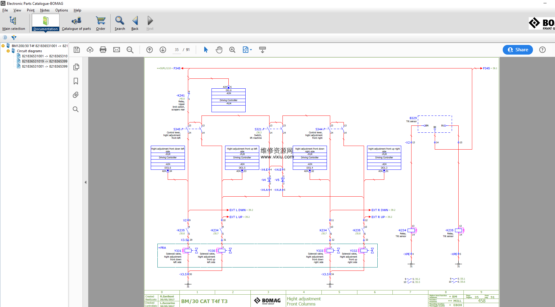Click the page number field
The image size is (555, 307).
click(x=177, y=50)
